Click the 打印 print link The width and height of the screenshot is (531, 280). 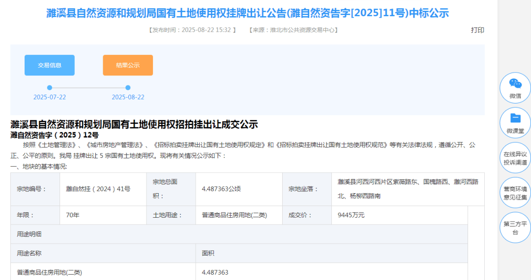pos(477,30)
